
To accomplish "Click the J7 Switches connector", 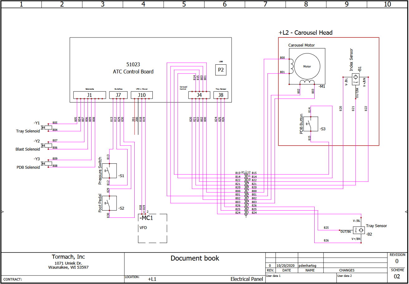I will point(118,95).
